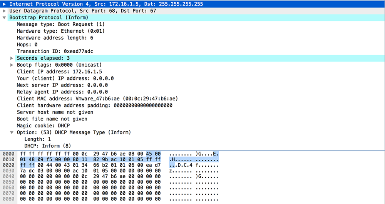Click hex offset 0030 row

8,171
